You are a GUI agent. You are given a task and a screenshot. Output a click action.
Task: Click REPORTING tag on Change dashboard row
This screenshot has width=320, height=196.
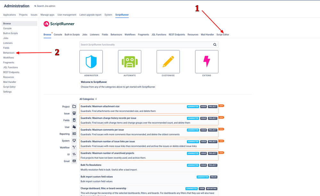coord(211,189)
